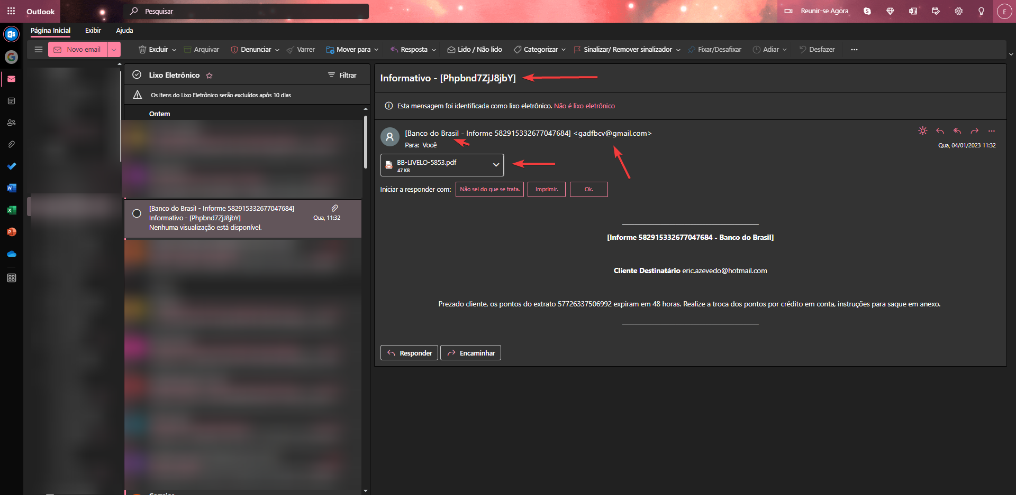This screenshot has height=495, width=1016.
Task: Reply with Não sei do que se trata
Action: 489,189
